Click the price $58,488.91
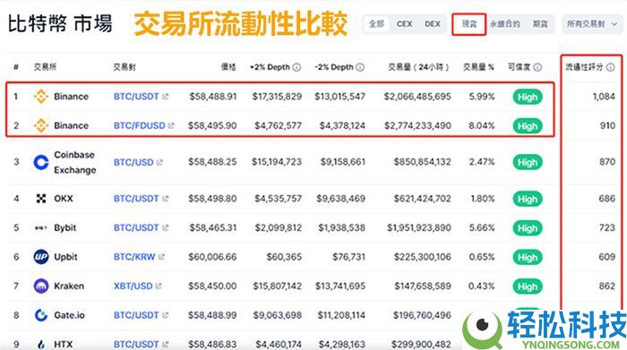The width and height of the screenshot is (627, 350). coord(213,97)
